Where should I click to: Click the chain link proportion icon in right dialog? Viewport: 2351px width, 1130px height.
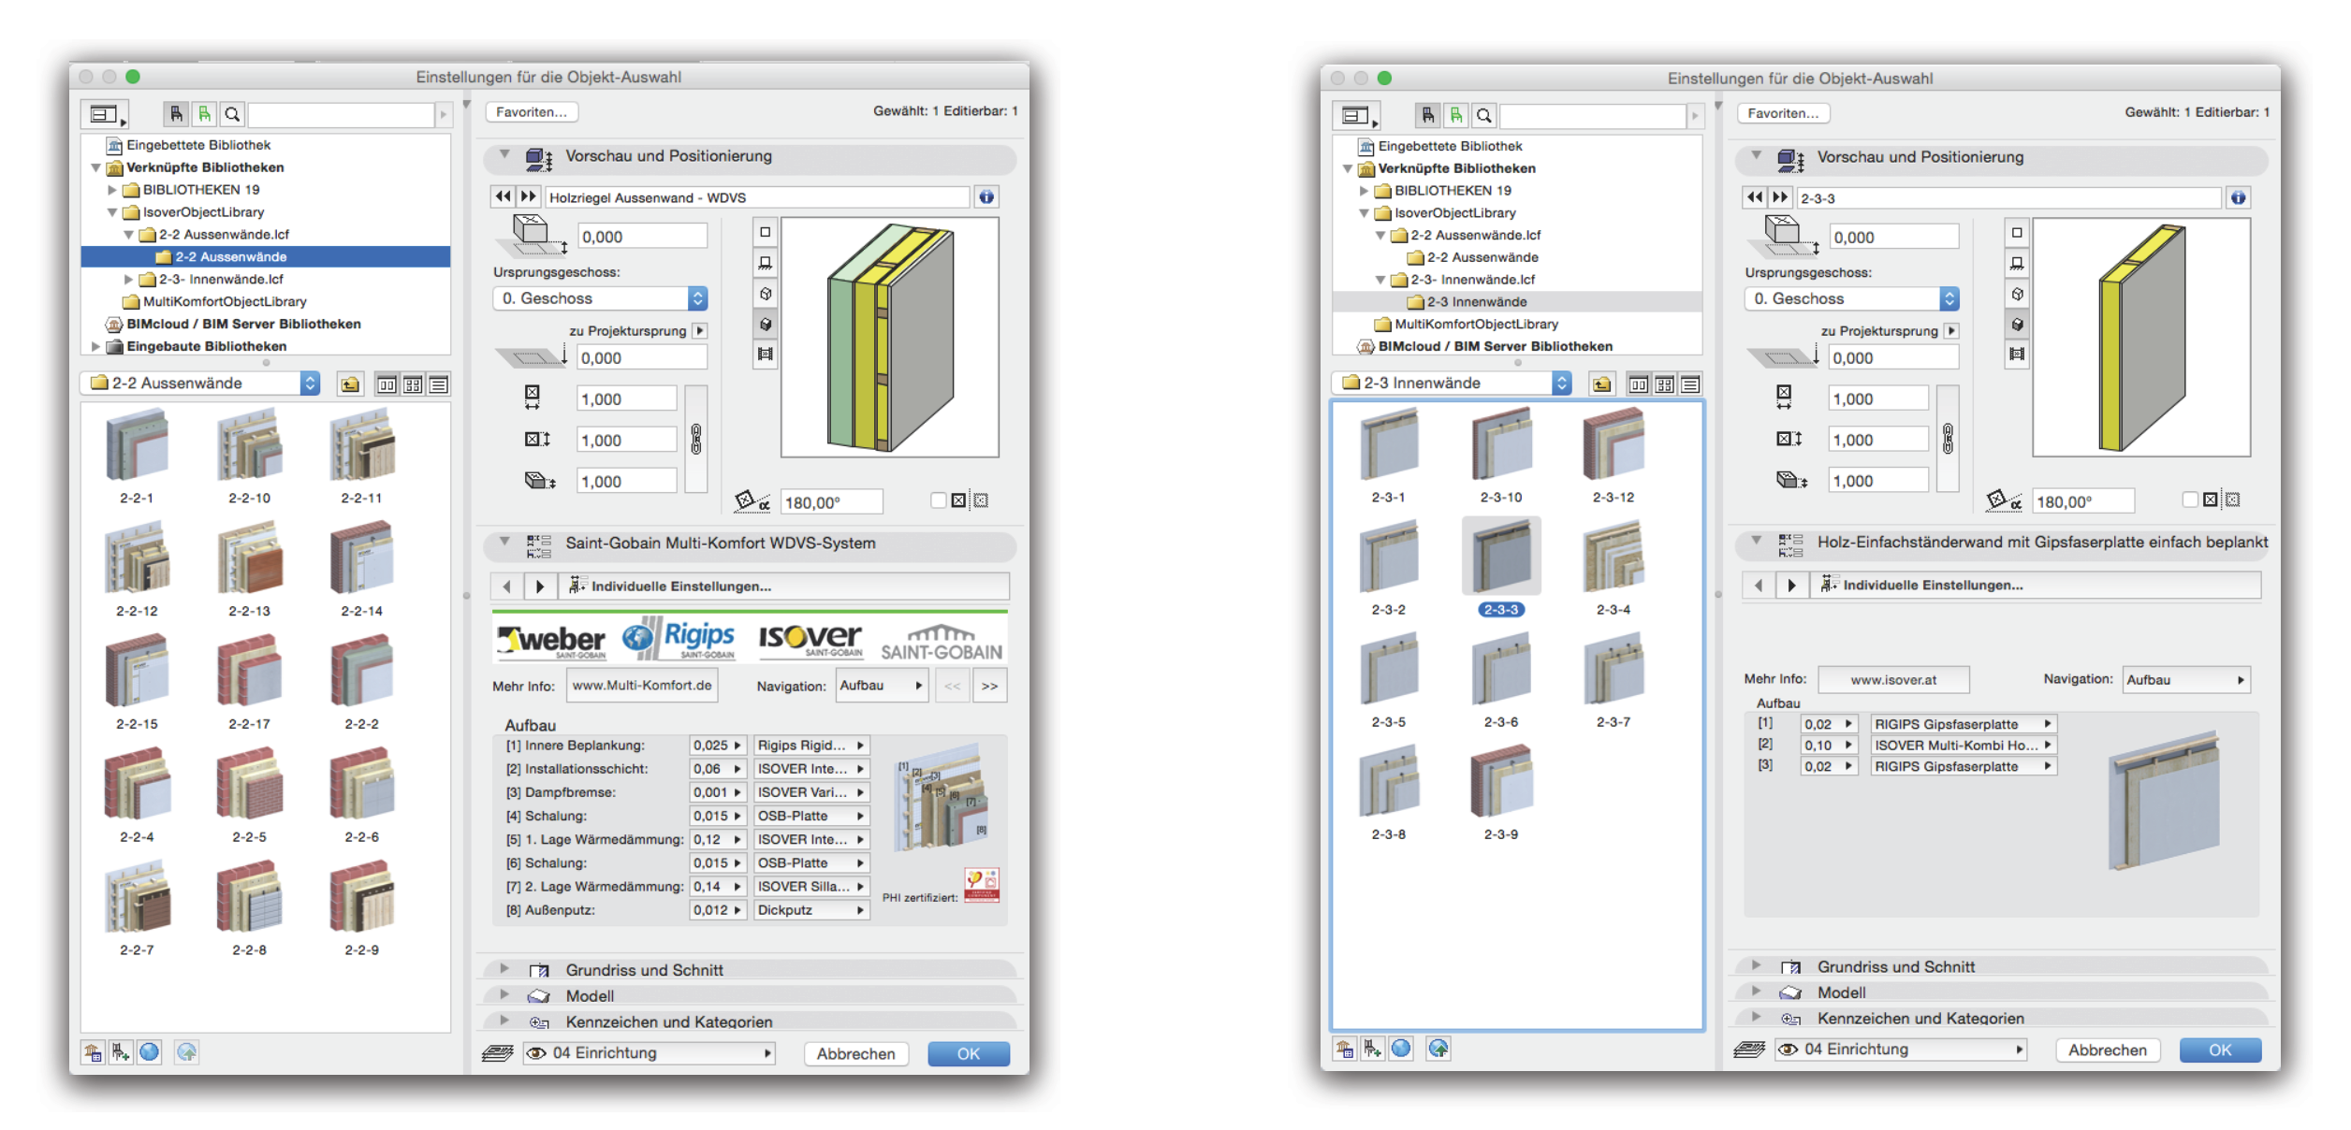[x=1948, y=439]
